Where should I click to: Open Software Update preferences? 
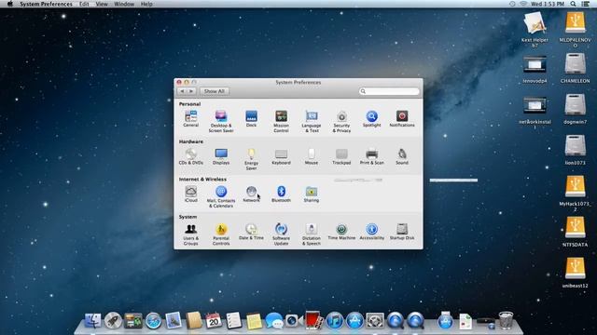[281, 234]
